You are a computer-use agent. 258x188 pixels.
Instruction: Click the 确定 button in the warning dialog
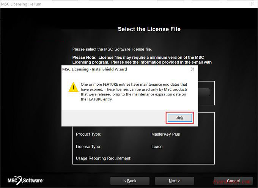click(x=180, y=118)
